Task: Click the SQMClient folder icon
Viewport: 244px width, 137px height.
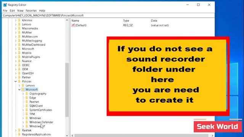Action: point(27,106)
